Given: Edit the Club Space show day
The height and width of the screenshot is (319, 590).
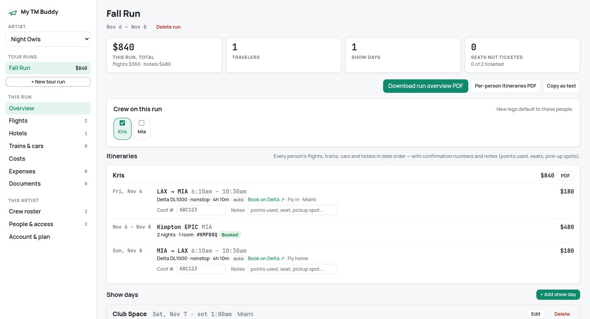Looking at the screenshot, I should [536, 314].
